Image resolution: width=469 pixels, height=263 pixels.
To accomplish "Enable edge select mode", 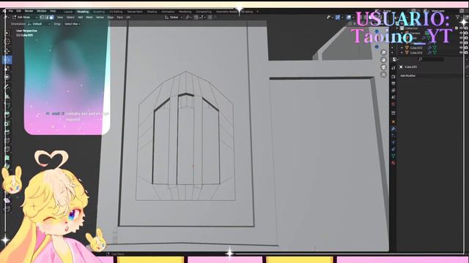I will pos(47,18).
